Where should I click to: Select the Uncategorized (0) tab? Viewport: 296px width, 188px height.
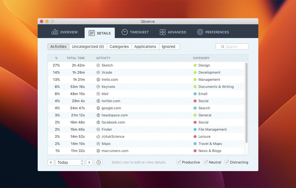[x=88, y=46]
